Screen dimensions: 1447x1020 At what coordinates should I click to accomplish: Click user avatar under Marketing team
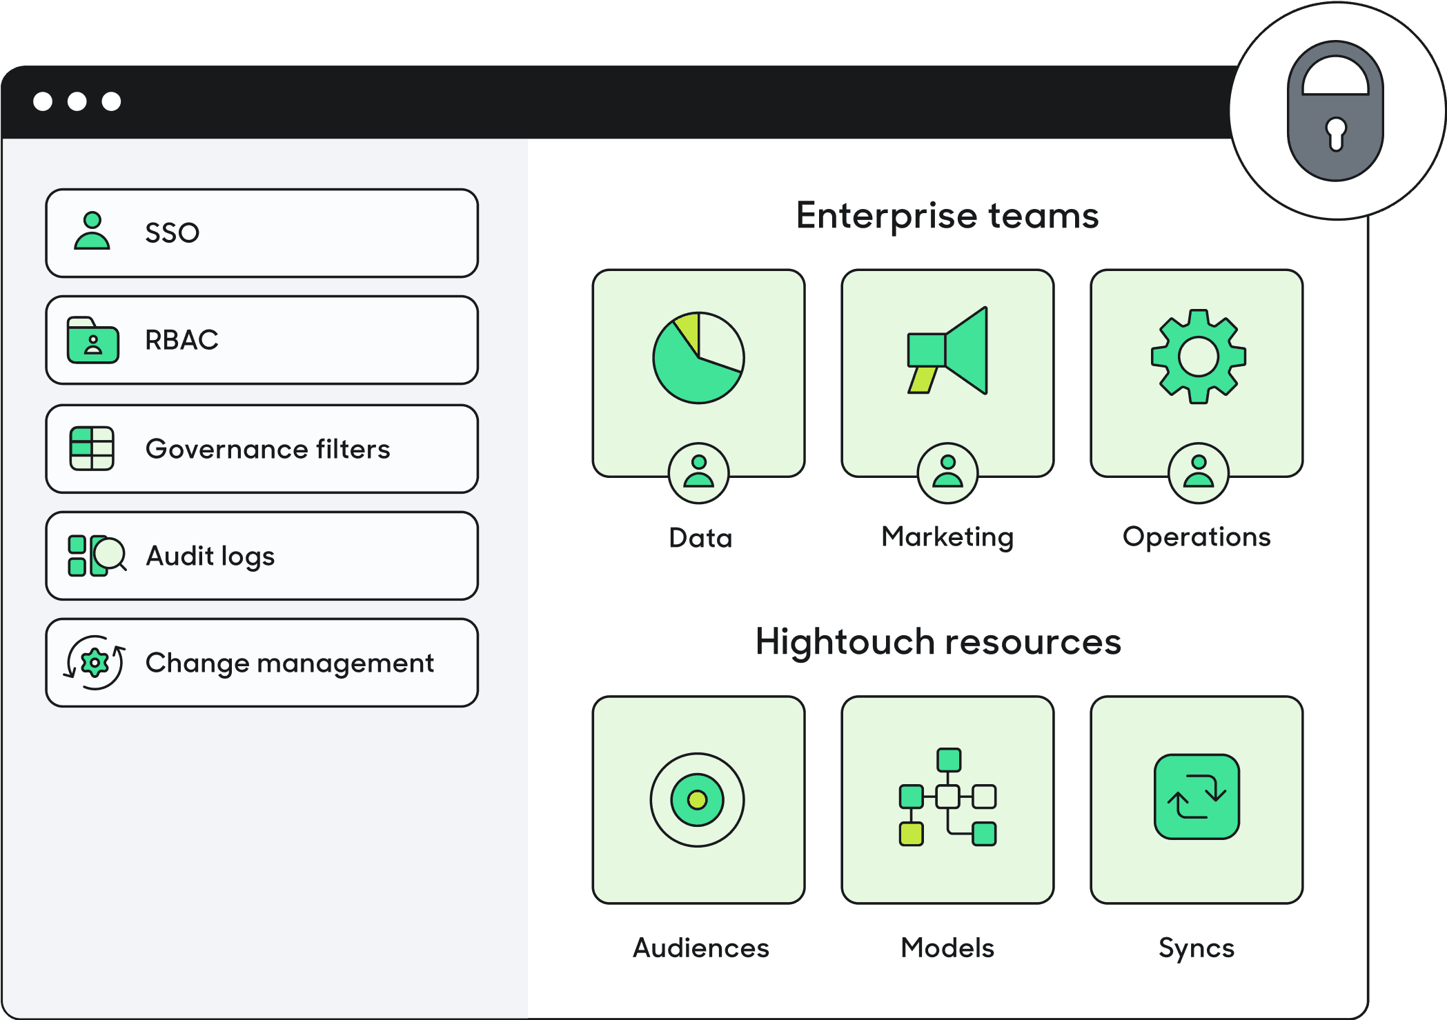947,473
